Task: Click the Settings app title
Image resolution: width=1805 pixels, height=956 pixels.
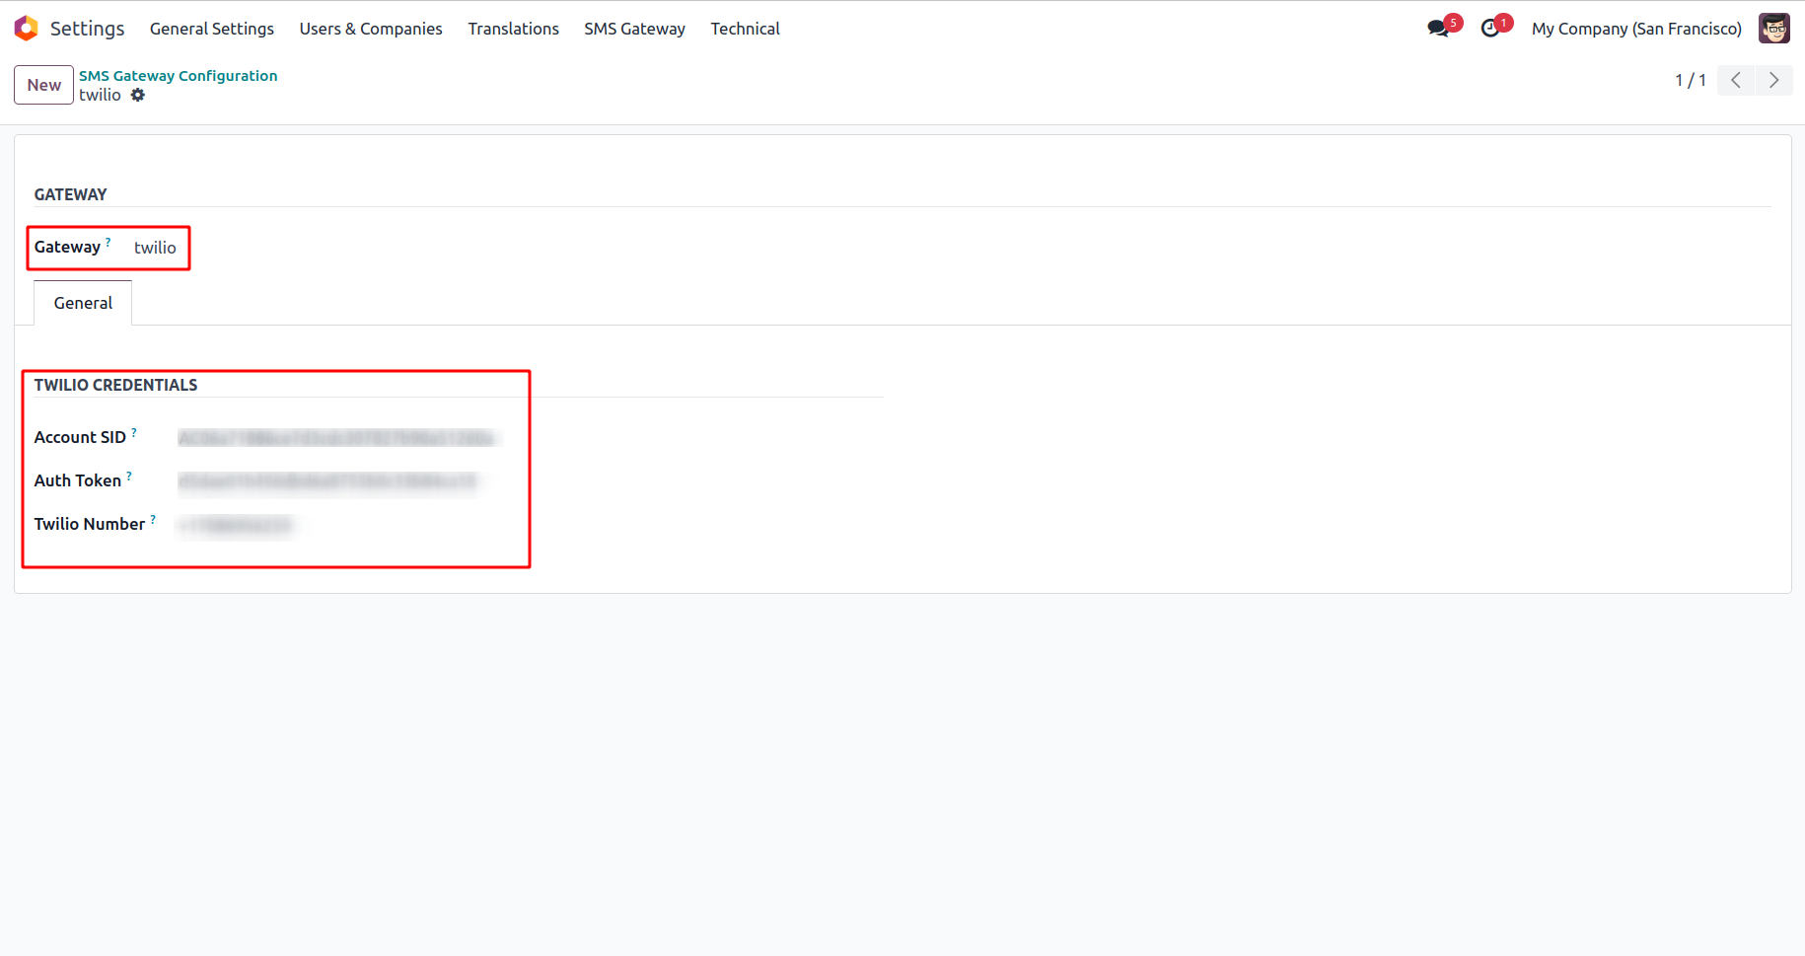Action: (x=88, y=29)
